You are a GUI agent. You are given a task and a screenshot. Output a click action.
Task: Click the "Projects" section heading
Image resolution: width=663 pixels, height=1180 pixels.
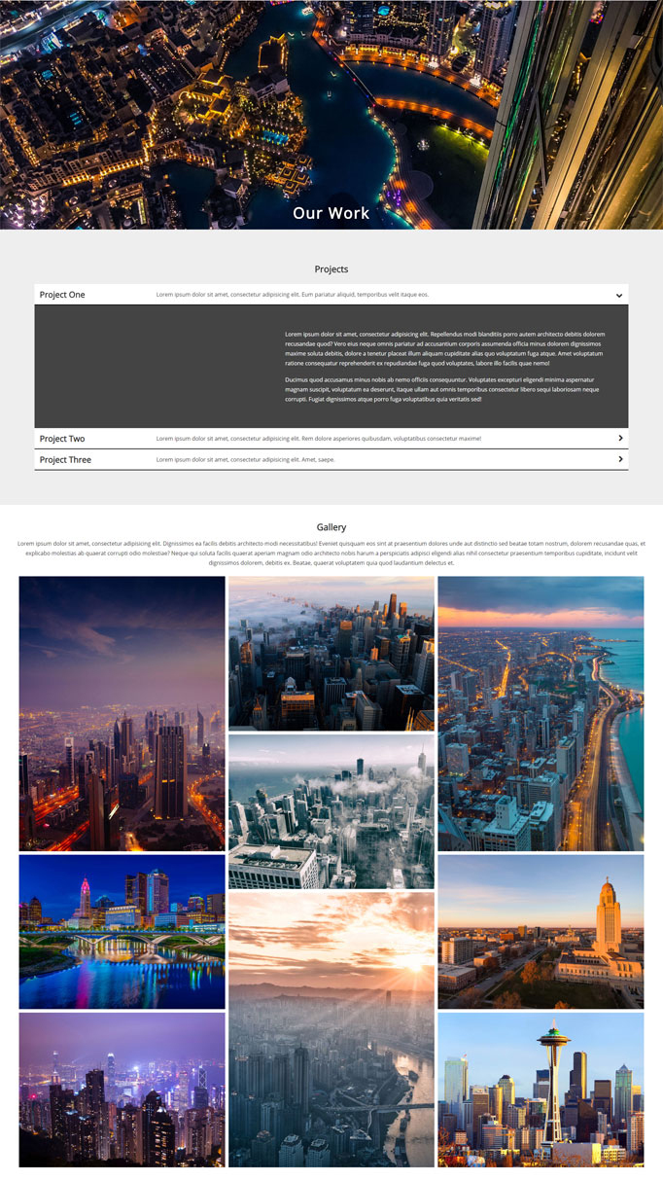pyautogui.click(x=331, y=269)
